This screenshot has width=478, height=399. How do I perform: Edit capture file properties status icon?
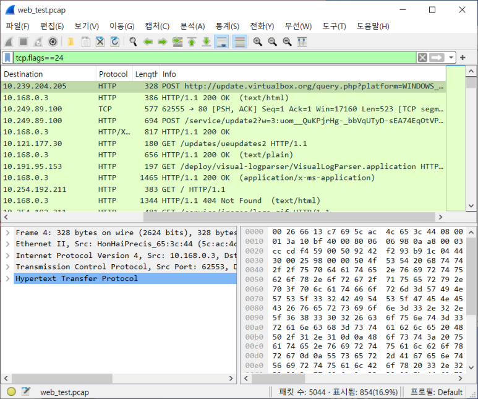pyautogui.click(x=26, y=392)
